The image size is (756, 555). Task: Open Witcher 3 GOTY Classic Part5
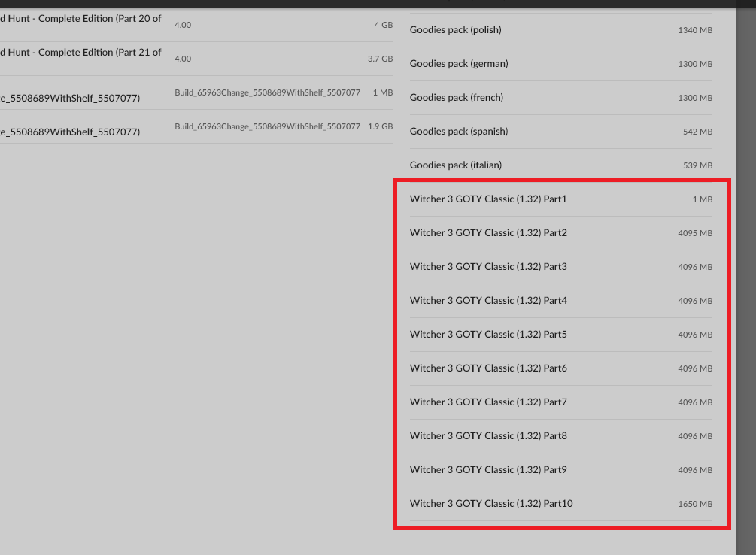click(x=488, y=335)
